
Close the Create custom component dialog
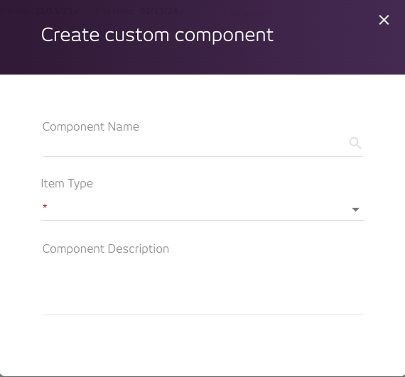(384, 20)
